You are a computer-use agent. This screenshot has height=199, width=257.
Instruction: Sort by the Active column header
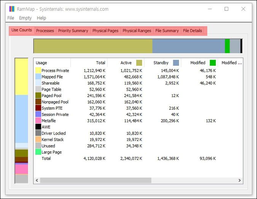click(x=126, y=63)
